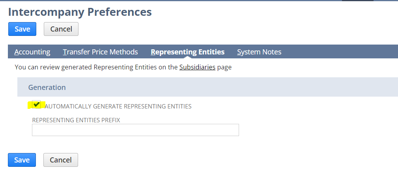The image size is (398, 183).
Task: Uncheck Automatically Generate Representing Entities checkbox
Action: click(x=37, y=105)
